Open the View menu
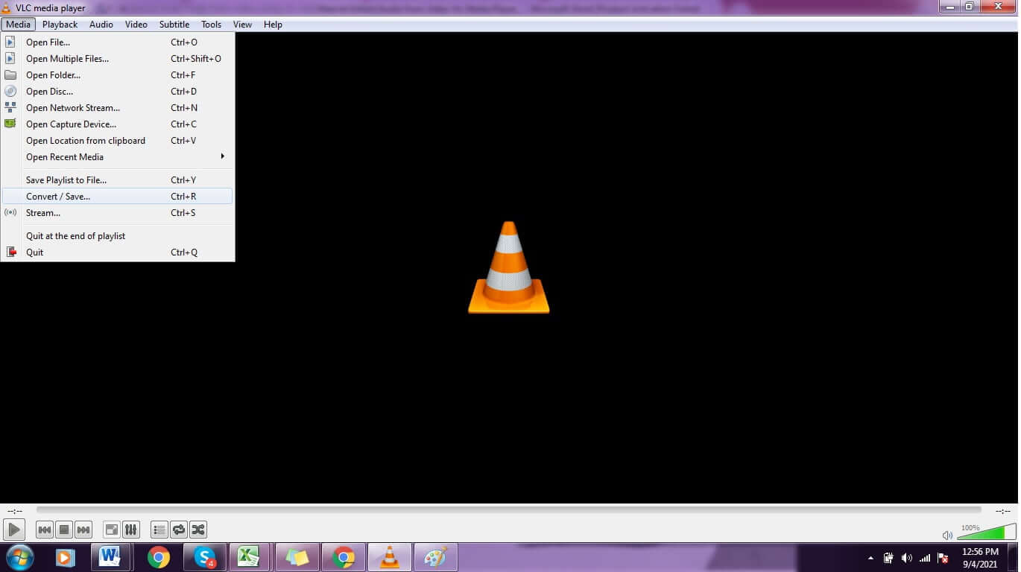Image resolution: width=1021 pixels, height=572 pixels. click(243, 24)
